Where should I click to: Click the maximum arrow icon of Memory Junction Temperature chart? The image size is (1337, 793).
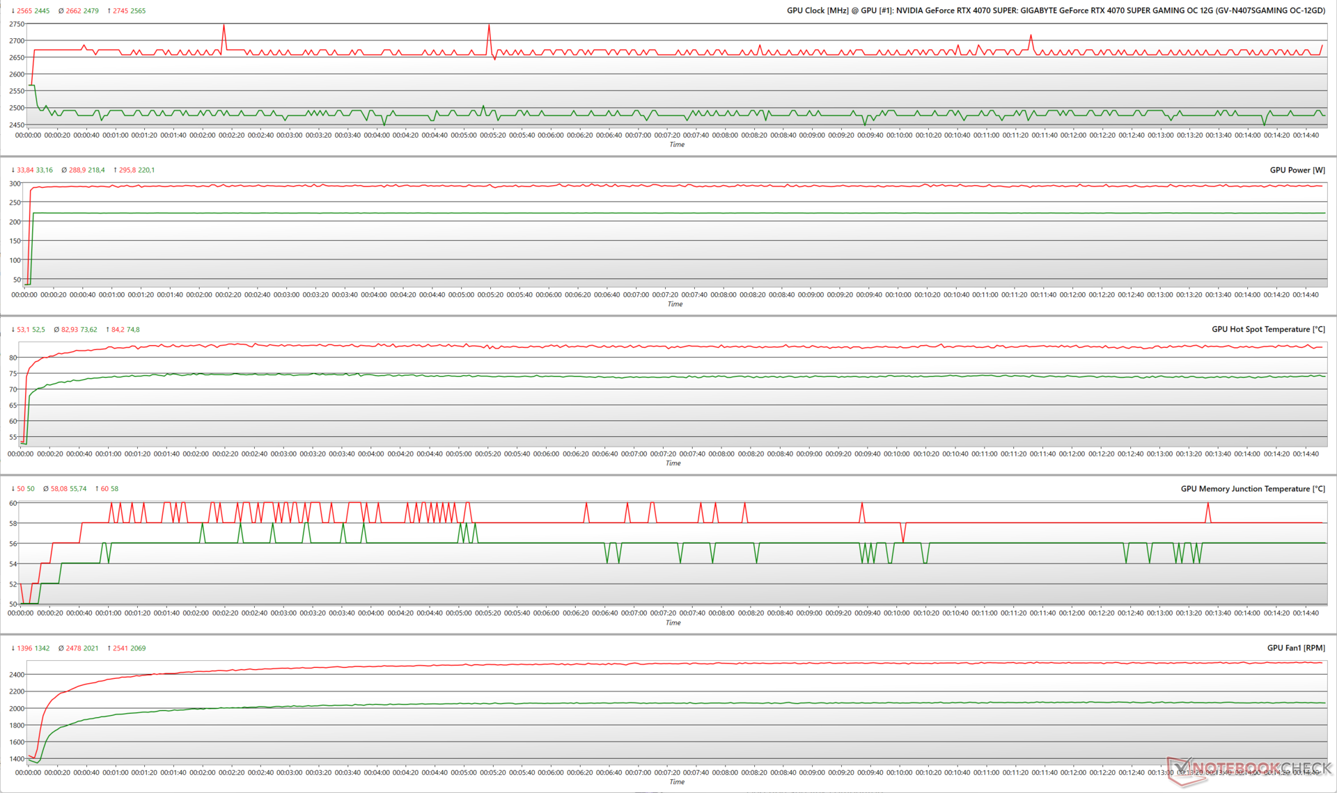tap(97, 489)
